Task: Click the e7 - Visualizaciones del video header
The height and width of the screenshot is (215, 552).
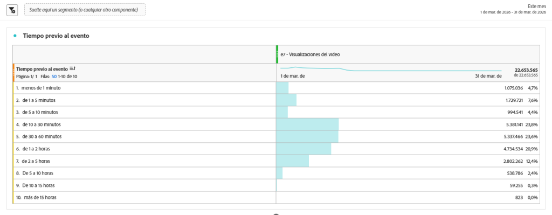Action: click(310, 54)
